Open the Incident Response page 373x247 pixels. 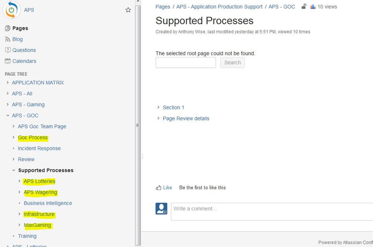[x=39, y=148]
